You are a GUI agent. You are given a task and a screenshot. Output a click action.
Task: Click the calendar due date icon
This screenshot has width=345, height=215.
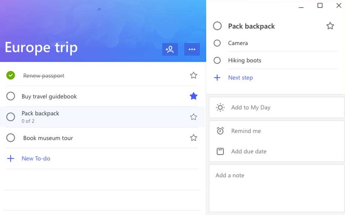pos(220,151)
